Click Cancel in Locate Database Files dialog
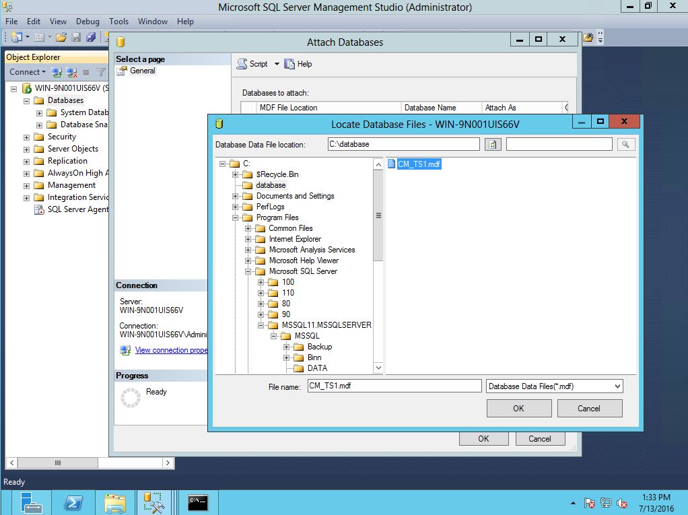The width and height of the screenshot is (688, 515). point(589,409)
